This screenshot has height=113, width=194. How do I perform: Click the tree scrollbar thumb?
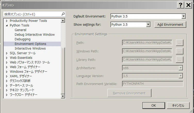pyautogui.click(x=63, y=71)
